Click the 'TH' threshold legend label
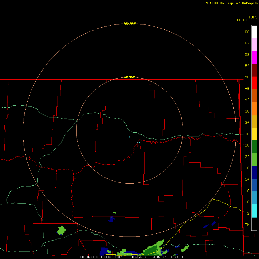259x259 pixels. [x=247, y=225]
